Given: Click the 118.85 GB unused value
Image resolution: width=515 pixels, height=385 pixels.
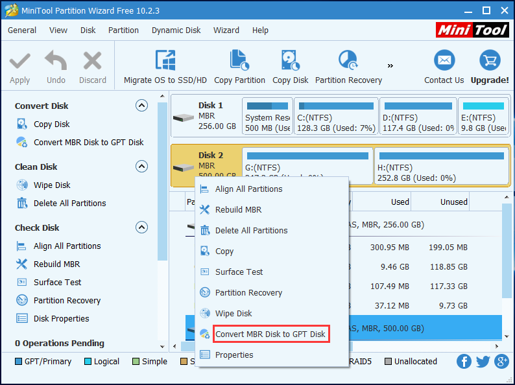Looking at the screenshot, I should coord(449,267).
